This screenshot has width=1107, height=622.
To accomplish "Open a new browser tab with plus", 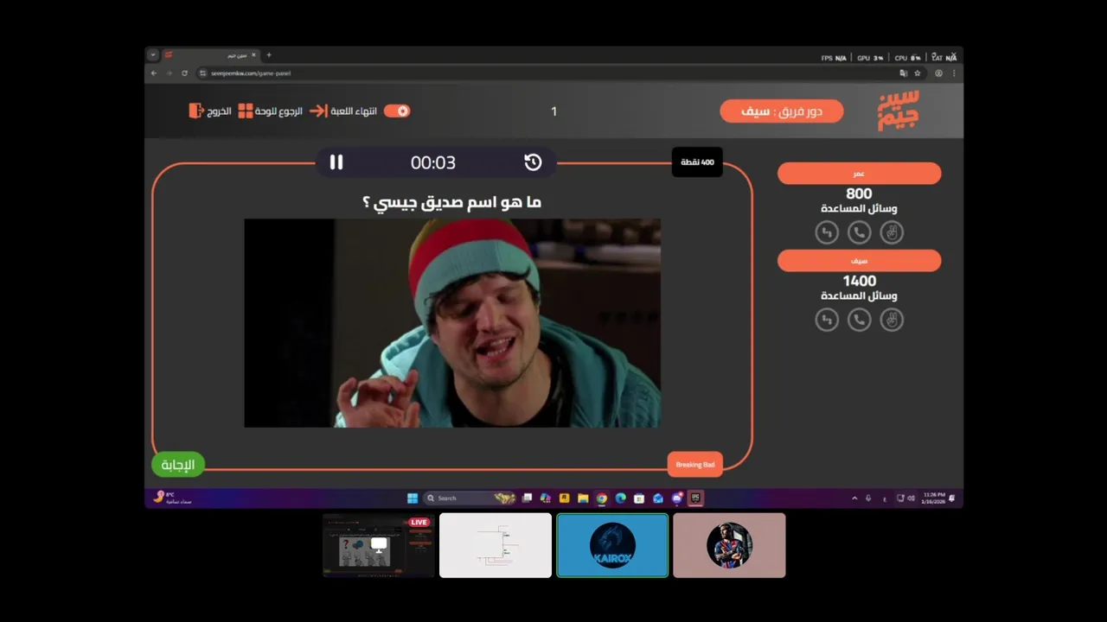I will click(269, 55).
